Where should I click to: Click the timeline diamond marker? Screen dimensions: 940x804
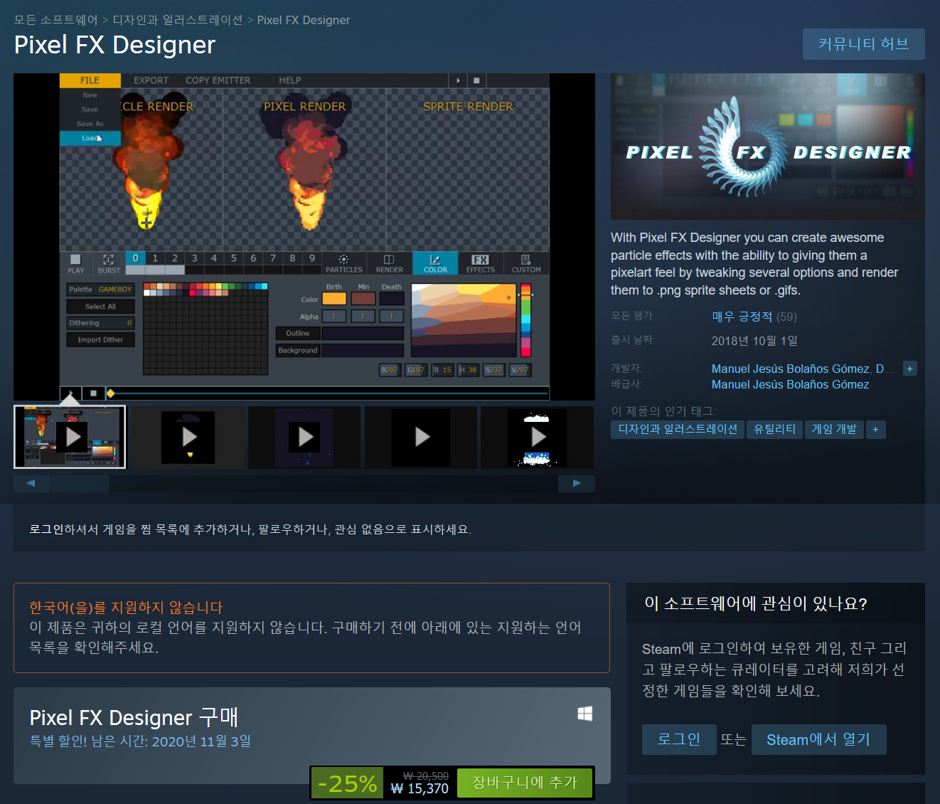click(x=110, y=393)
